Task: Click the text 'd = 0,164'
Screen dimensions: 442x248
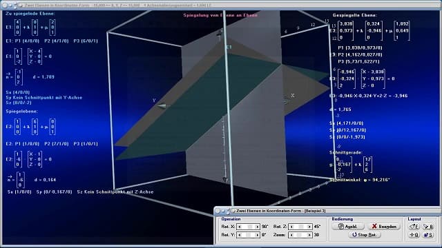Action: tap(45, 180)
